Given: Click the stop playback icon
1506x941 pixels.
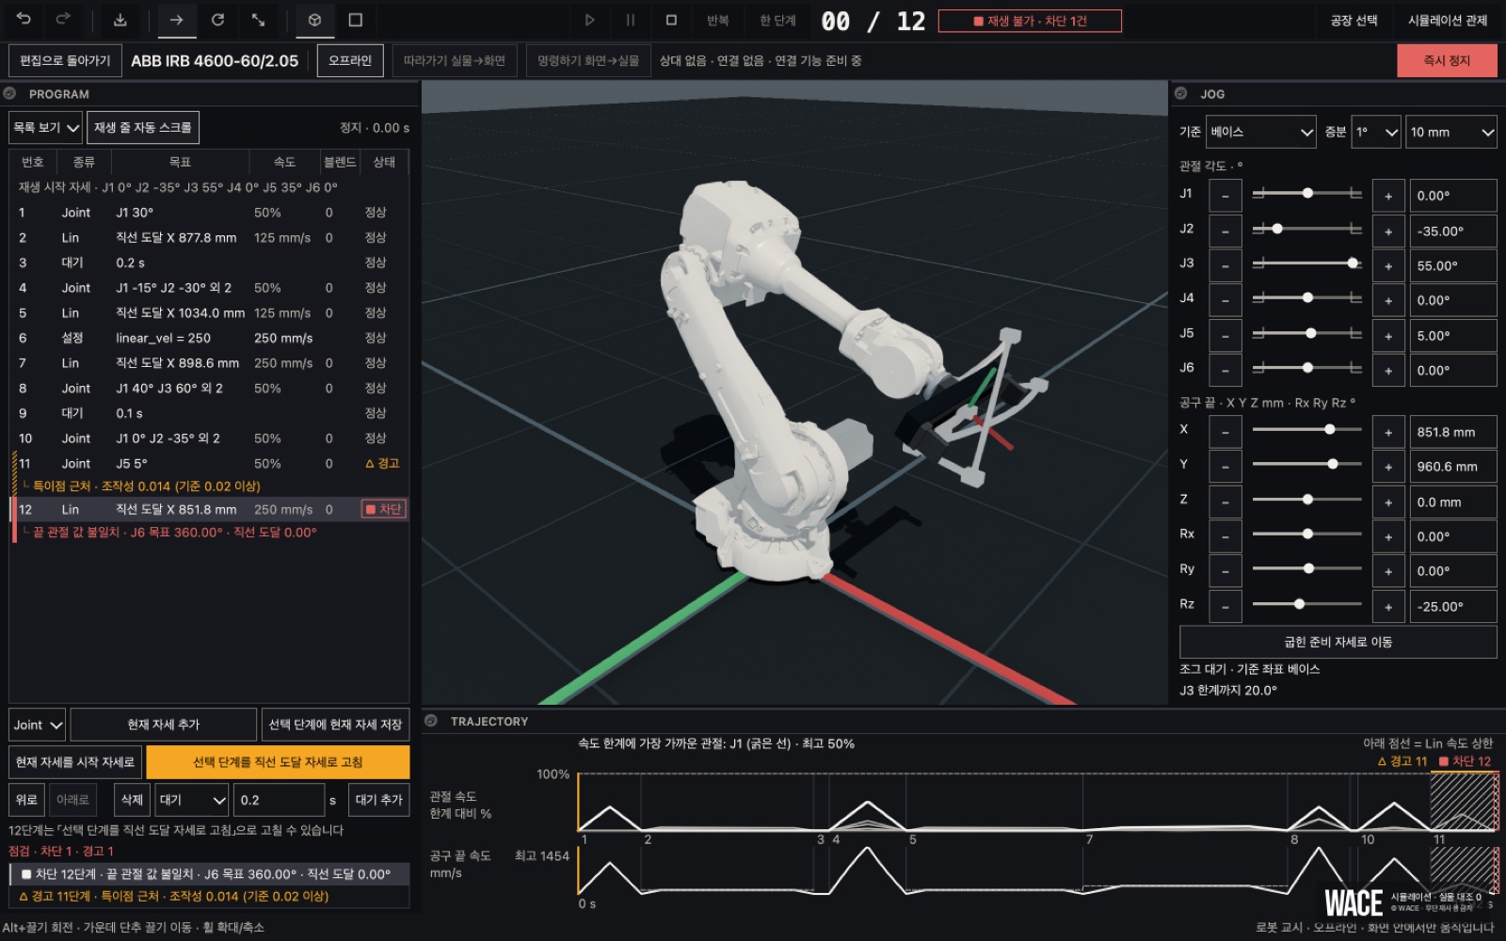Looking at the screenshot, I should pyautogui.click(x=671, y=20).
